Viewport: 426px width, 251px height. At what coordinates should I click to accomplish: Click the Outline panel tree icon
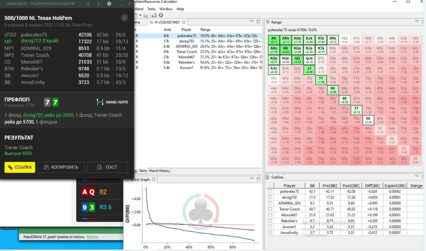268,177
